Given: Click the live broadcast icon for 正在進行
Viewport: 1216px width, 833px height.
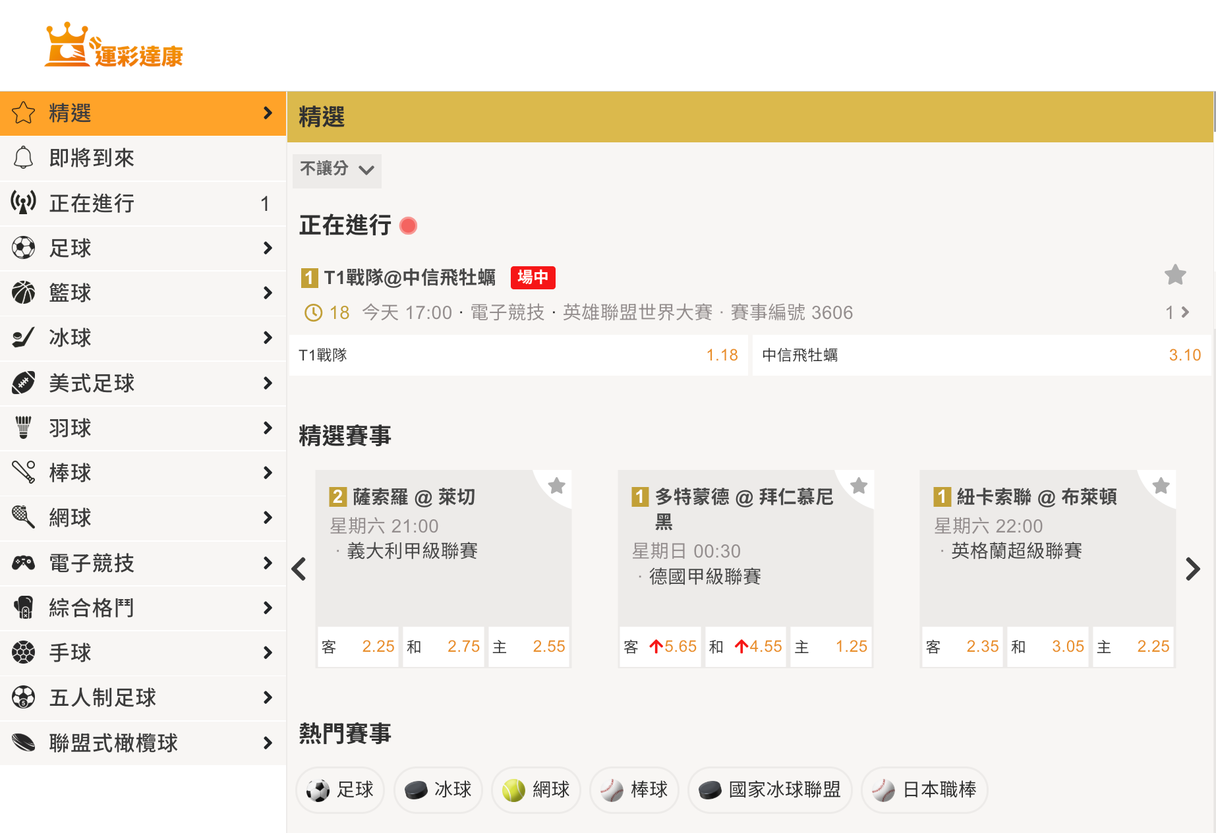Looking at the screenshot, I should (x=24, y=203).
